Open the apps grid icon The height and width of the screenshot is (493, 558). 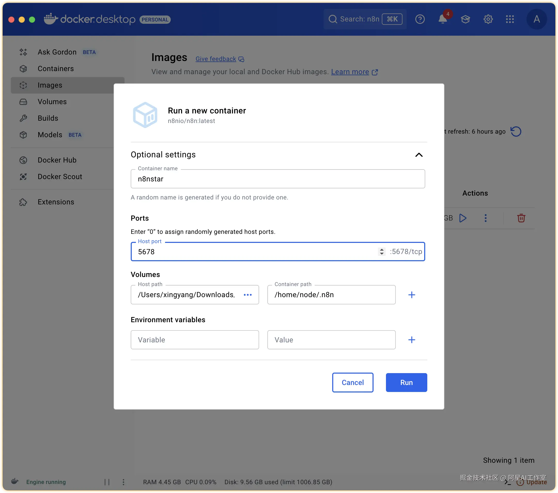click(510, 19)
